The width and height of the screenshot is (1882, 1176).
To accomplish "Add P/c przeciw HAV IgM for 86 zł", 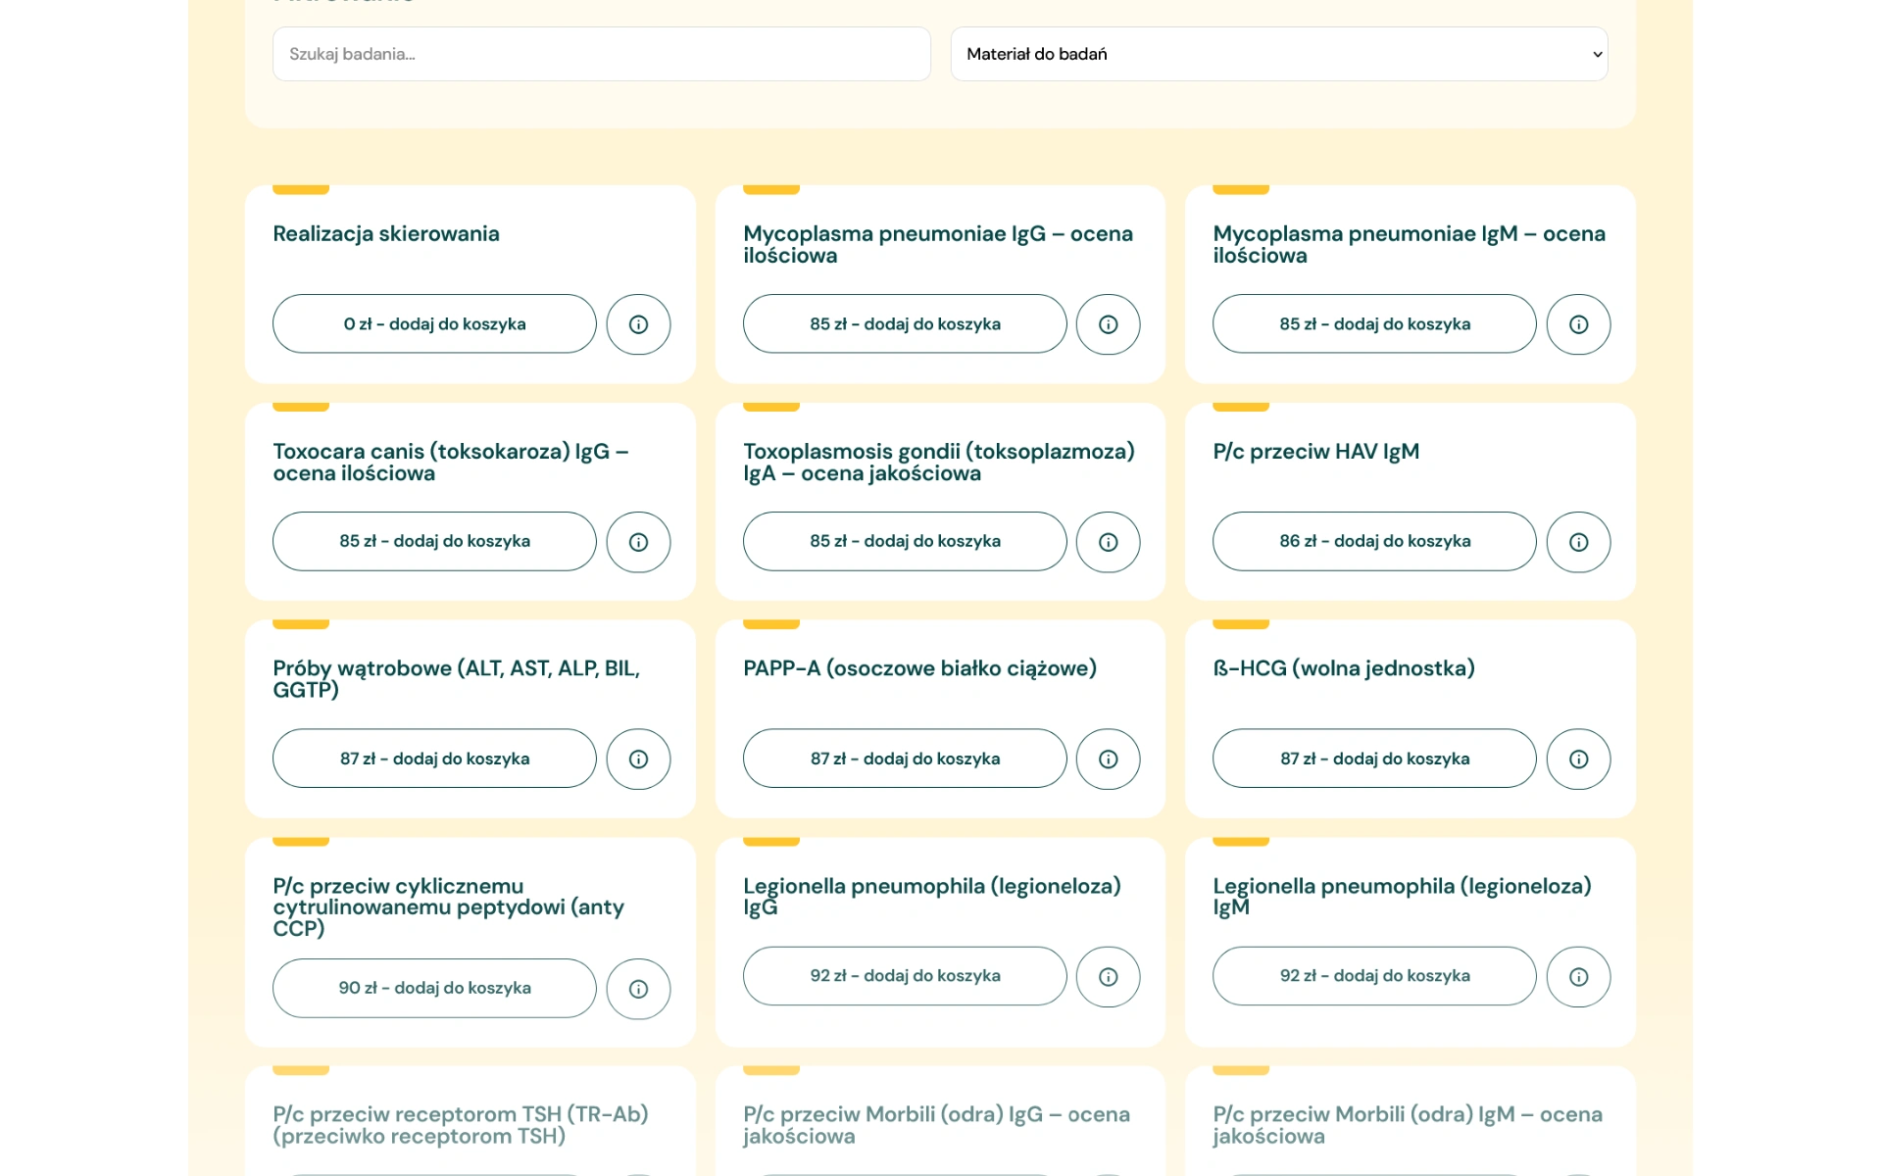I will (1373, 541).
